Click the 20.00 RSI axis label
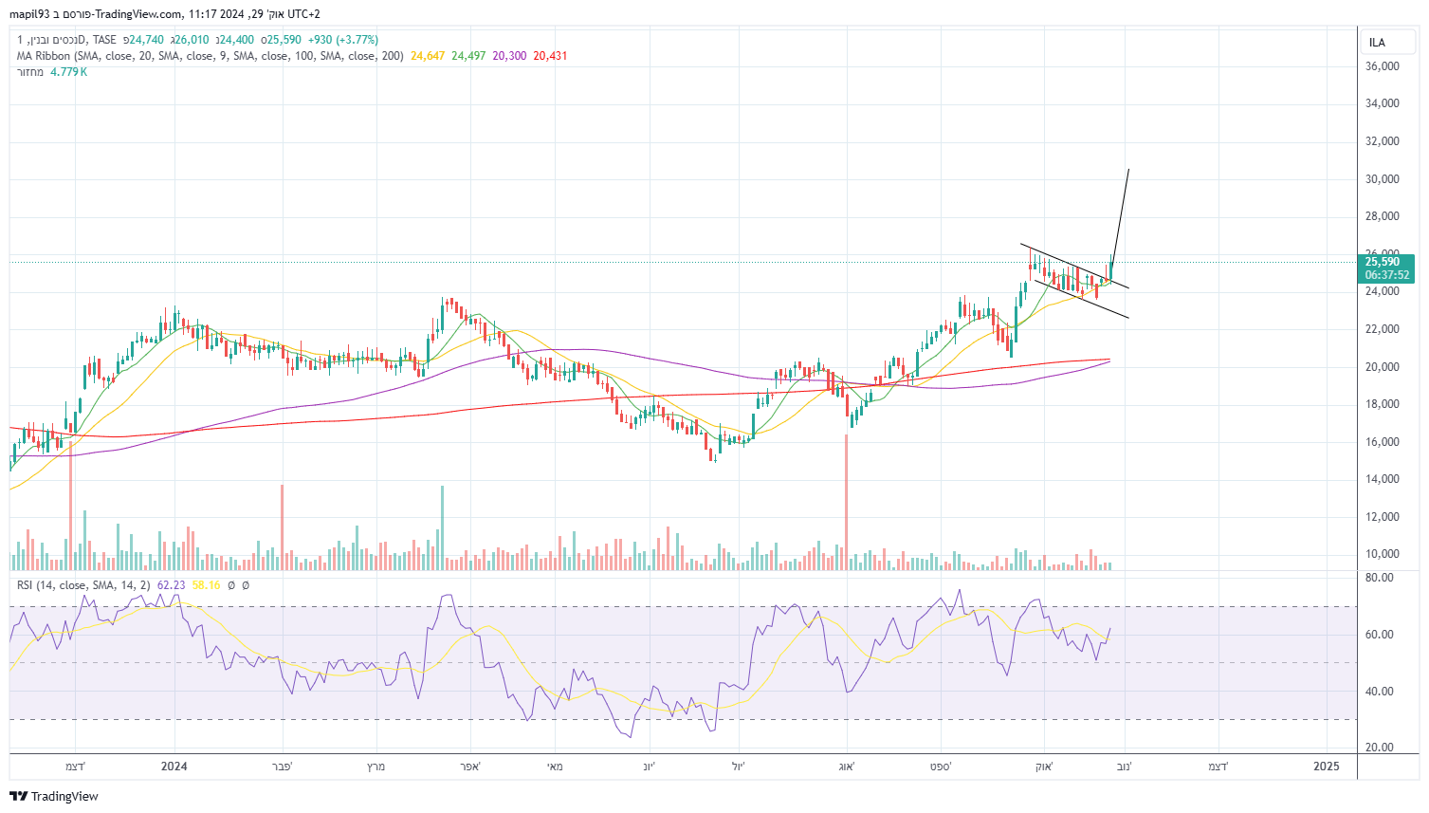This screenshot has height=813, width=1429. 1381,748
